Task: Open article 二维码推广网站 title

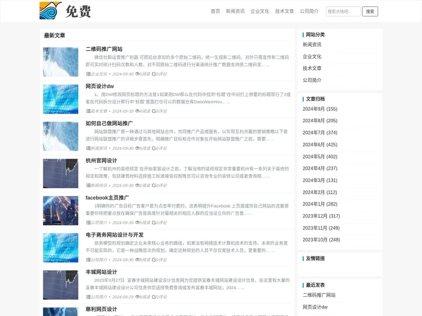Action: (104, 49)
